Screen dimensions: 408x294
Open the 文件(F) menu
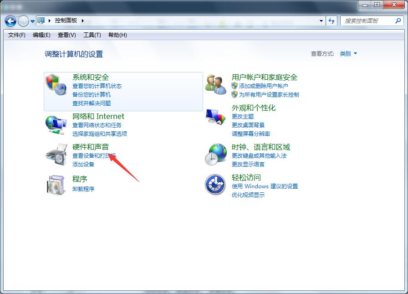point(17,35)
